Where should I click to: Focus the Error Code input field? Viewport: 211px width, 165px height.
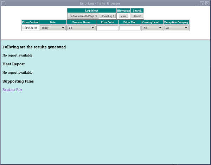[107, 28]
